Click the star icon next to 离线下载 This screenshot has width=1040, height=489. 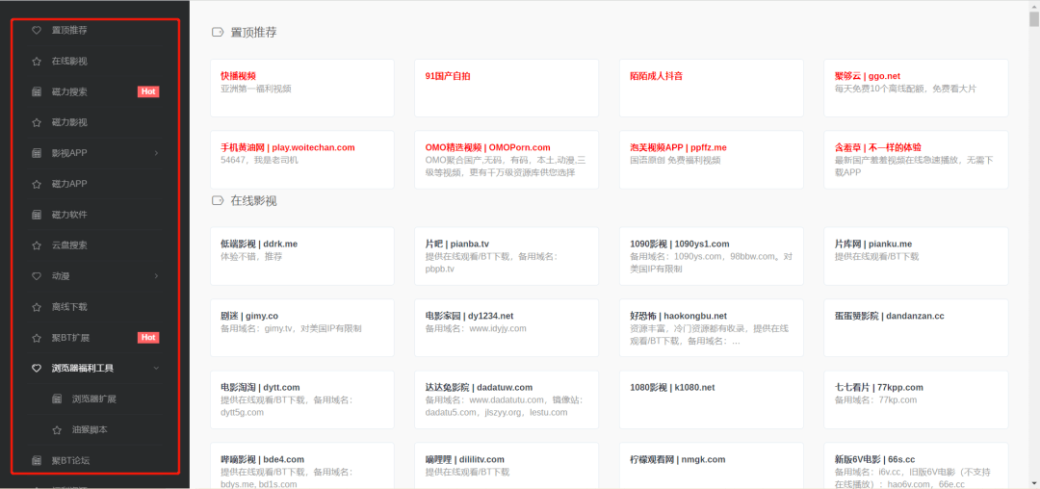coord(38,307)
